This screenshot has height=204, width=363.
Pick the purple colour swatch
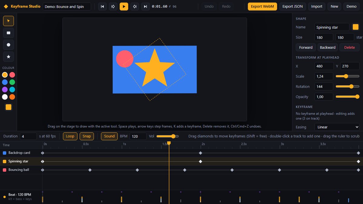point(5,89)
